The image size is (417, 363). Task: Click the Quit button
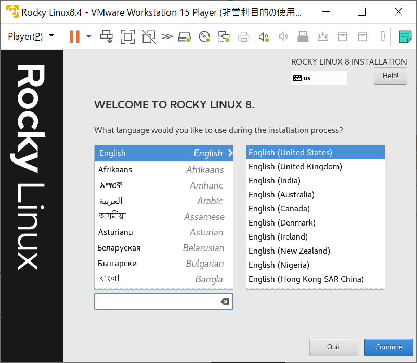(333, 347)
